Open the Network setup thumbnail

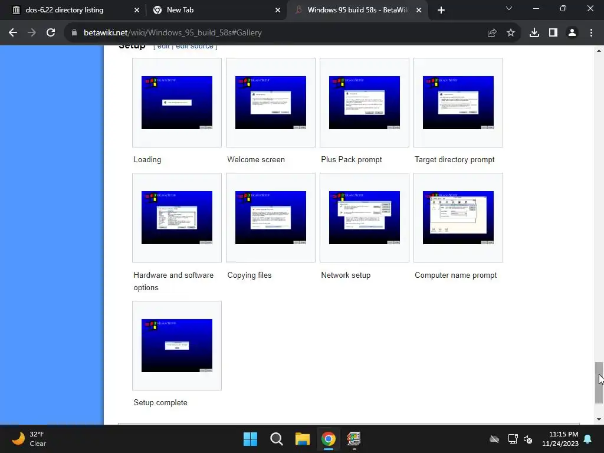[x=365, y=217]
